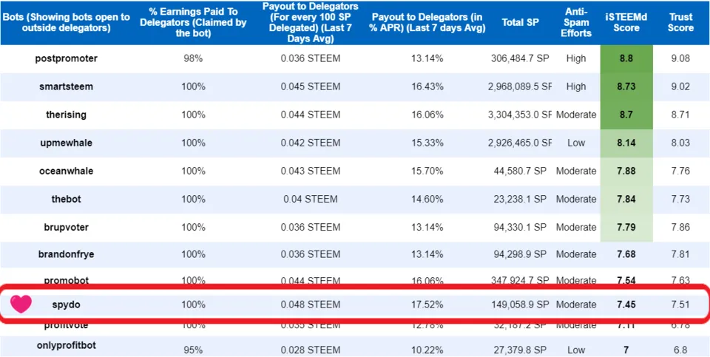The height and width of the screenshot is (357, 710).
Task: Click the 8.8 iSTEEMd score cell
Action: 626,59
